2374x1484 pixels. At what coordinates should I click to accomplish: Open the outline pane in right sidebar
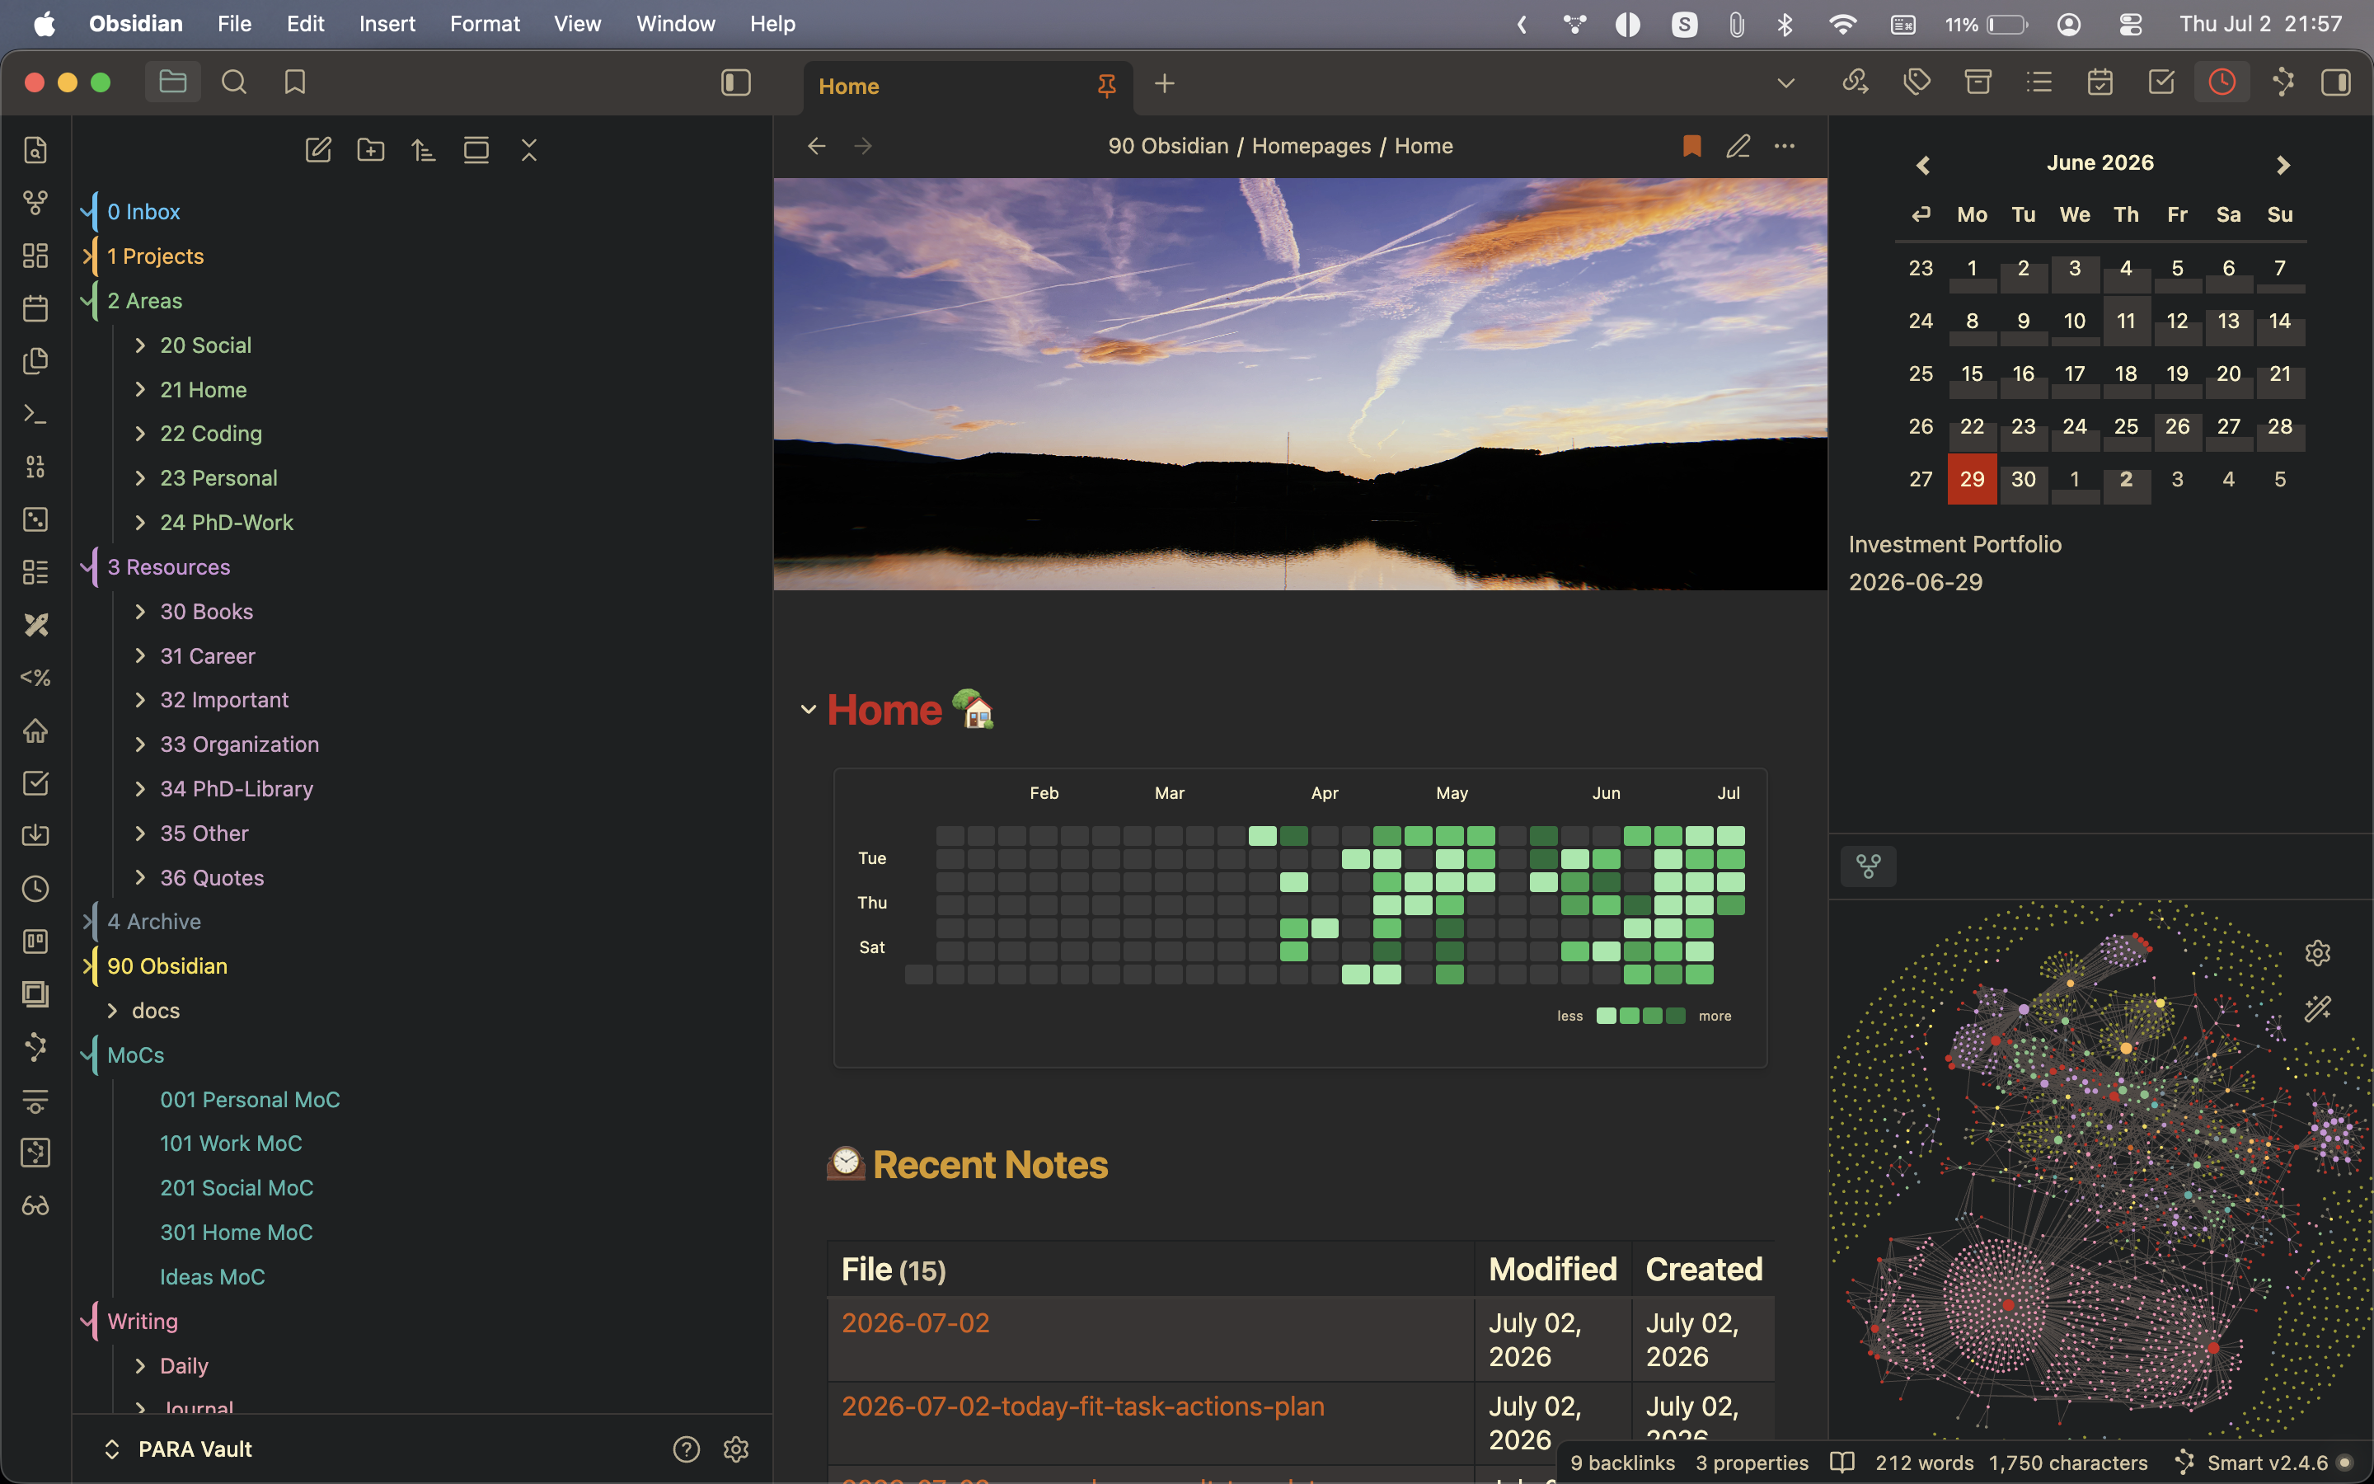[x=2039, y=82]
